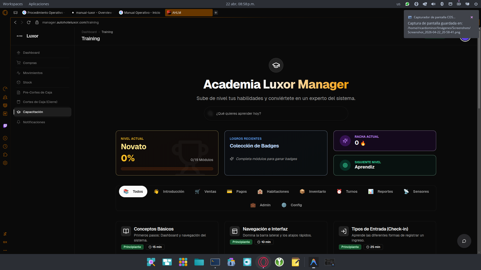This screenshot has width=481, height=270.
Task: Click the Siguiente Nivel Aprendiz card
Action: coord(385,165)
